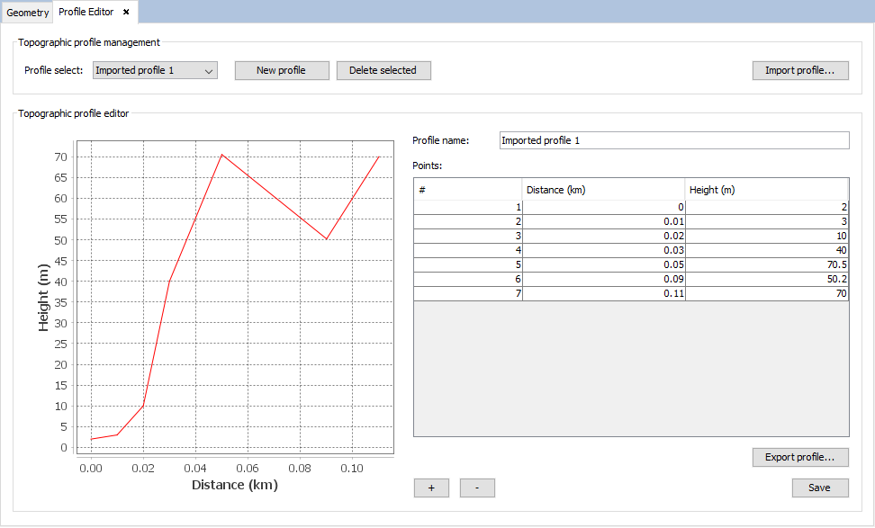Select the distance cell showing 0.09
The image size is (875, 528).
(603, 280)
